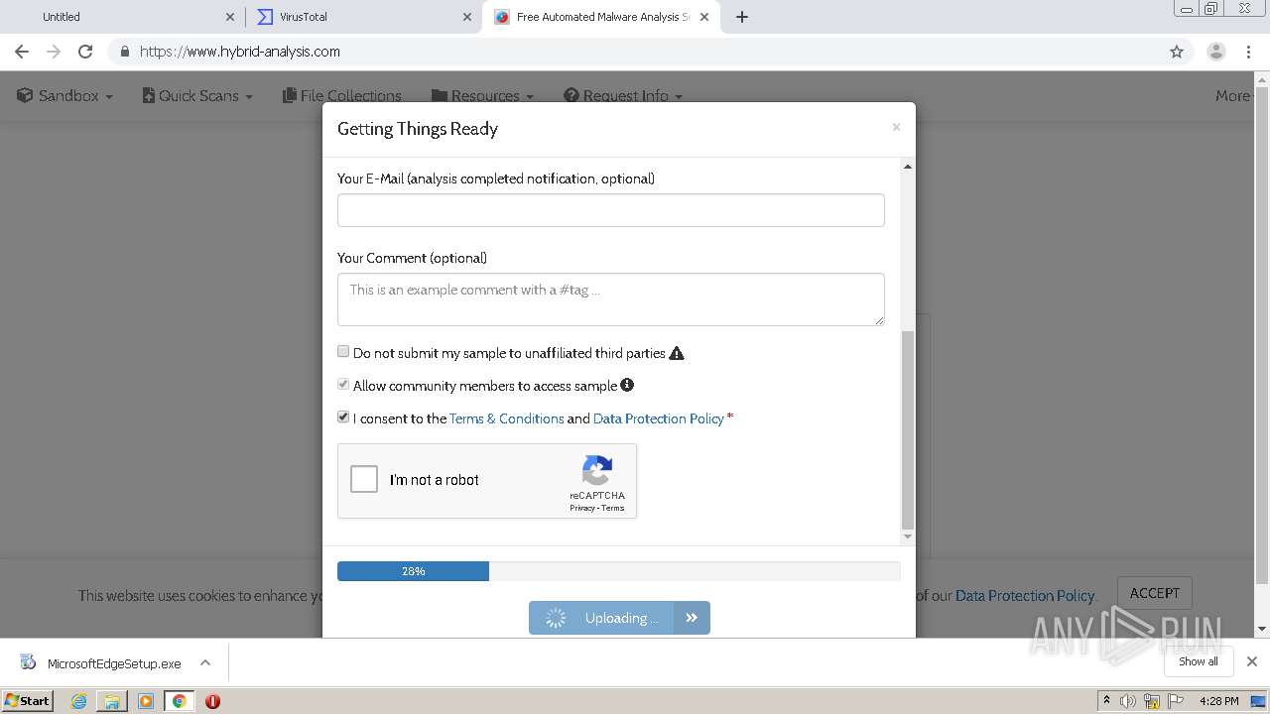Click the warning triangle next to third parties option

677,353
